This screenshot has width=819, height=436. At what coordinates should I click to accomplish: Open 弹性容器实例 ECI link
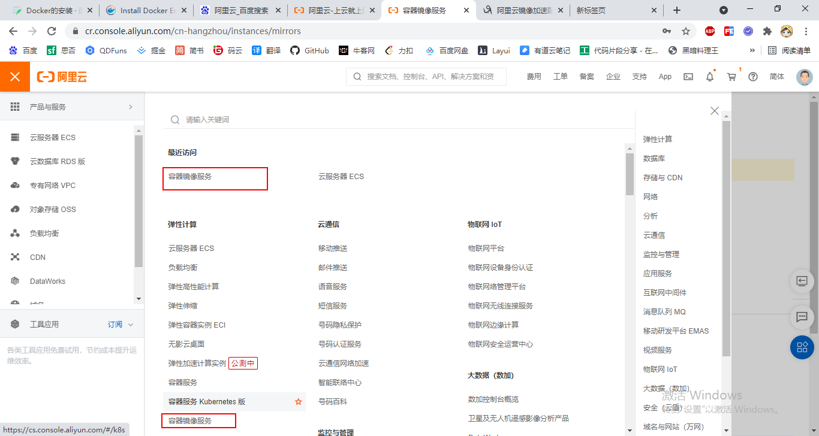pyautogui.click(x=197, y=325)
